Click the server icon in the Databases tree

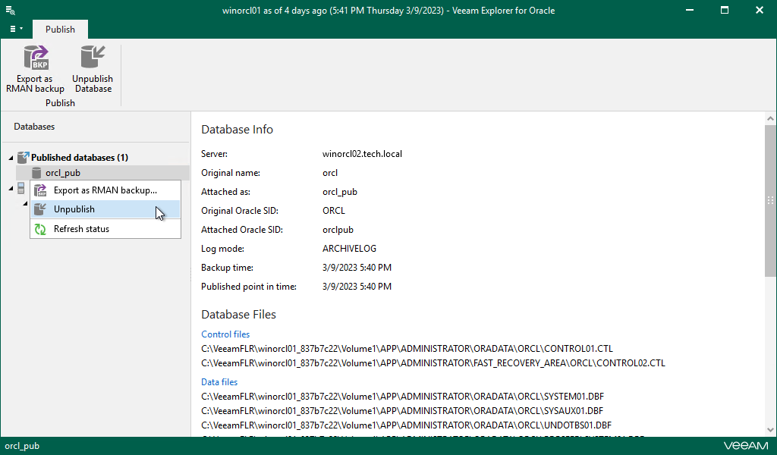pyautogui.click(x=20, y=187)
